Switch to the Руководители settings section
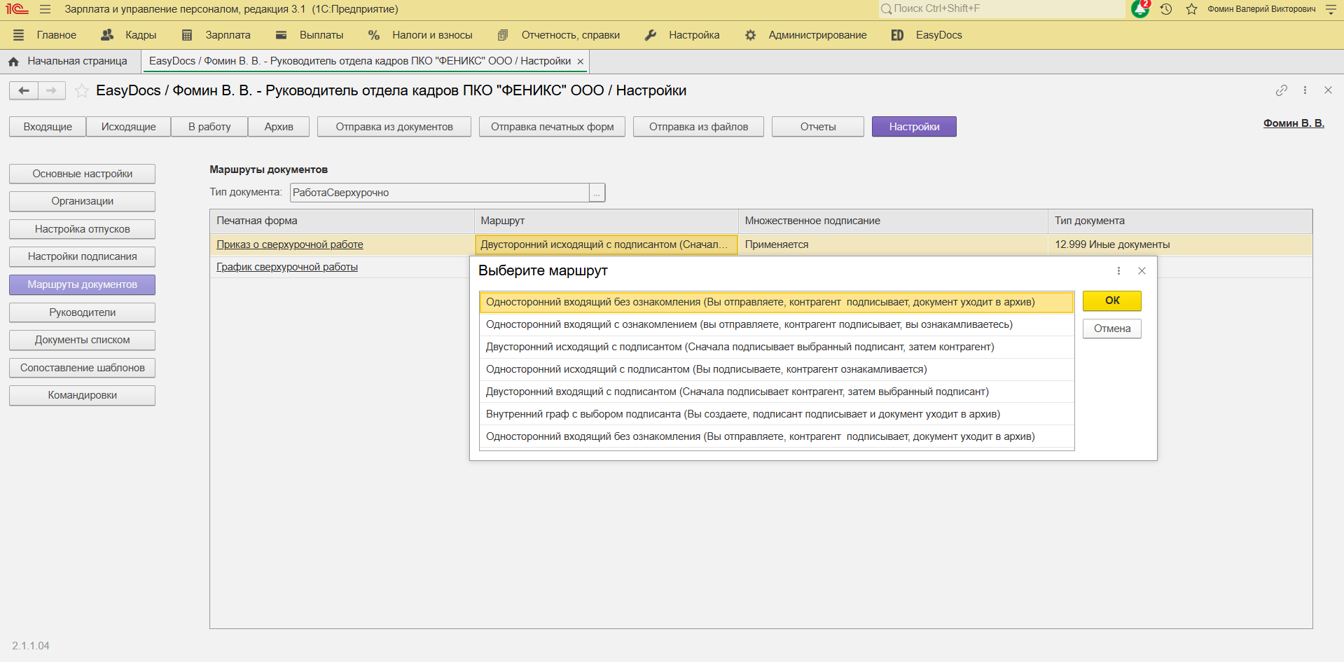 [x=82, y=312]
